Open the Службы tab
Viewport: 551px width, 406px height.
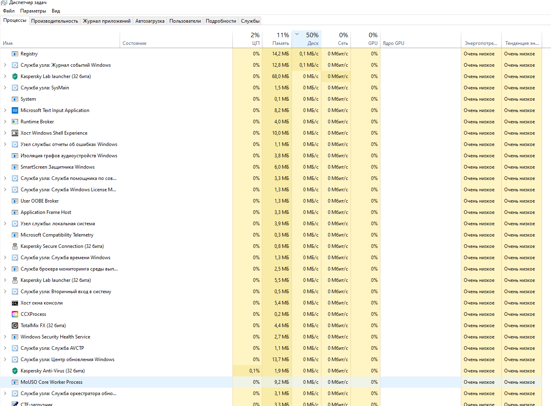click(250, 21)
